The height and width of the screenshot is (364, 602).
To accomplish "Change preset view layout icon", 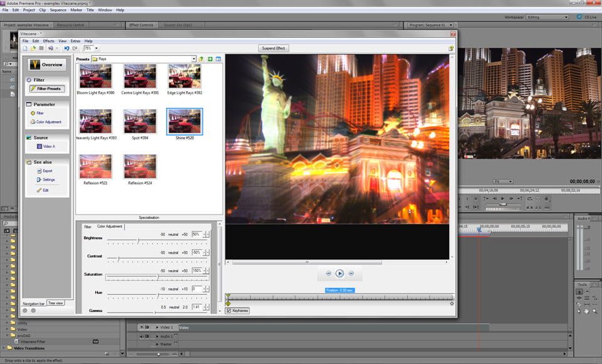I will tap(218, 59).
